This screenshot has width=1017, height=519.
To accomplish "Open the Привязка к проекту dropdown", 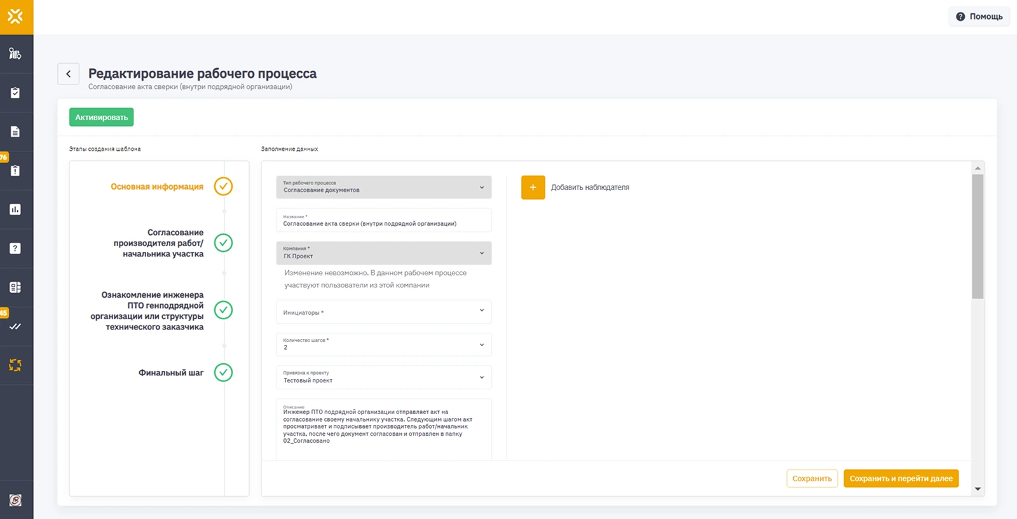I will (x=383, y=378).
